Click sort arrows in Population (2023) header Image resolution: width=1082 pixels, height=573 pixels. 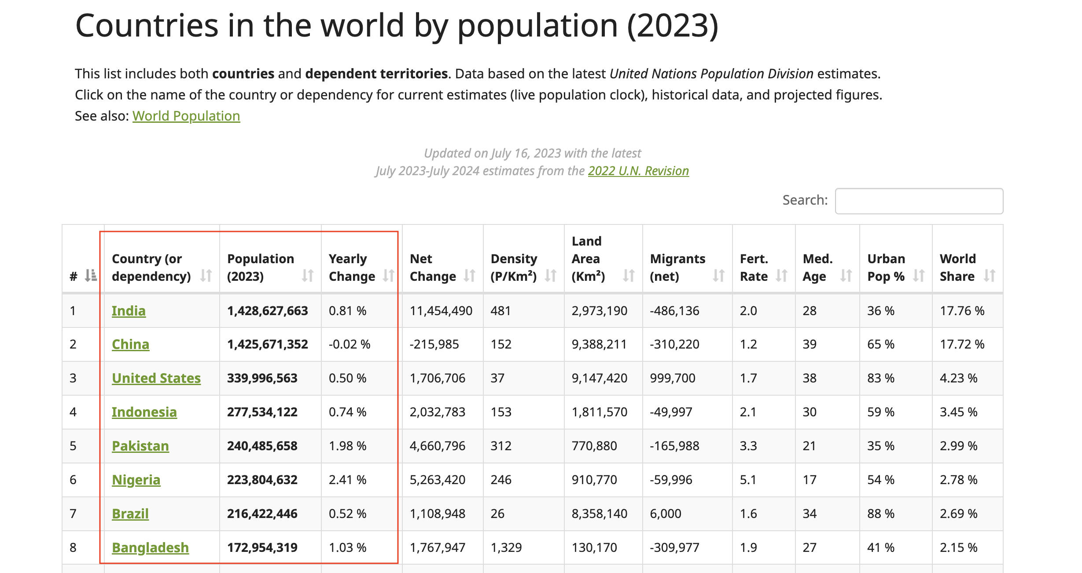[x=308, y=275]
